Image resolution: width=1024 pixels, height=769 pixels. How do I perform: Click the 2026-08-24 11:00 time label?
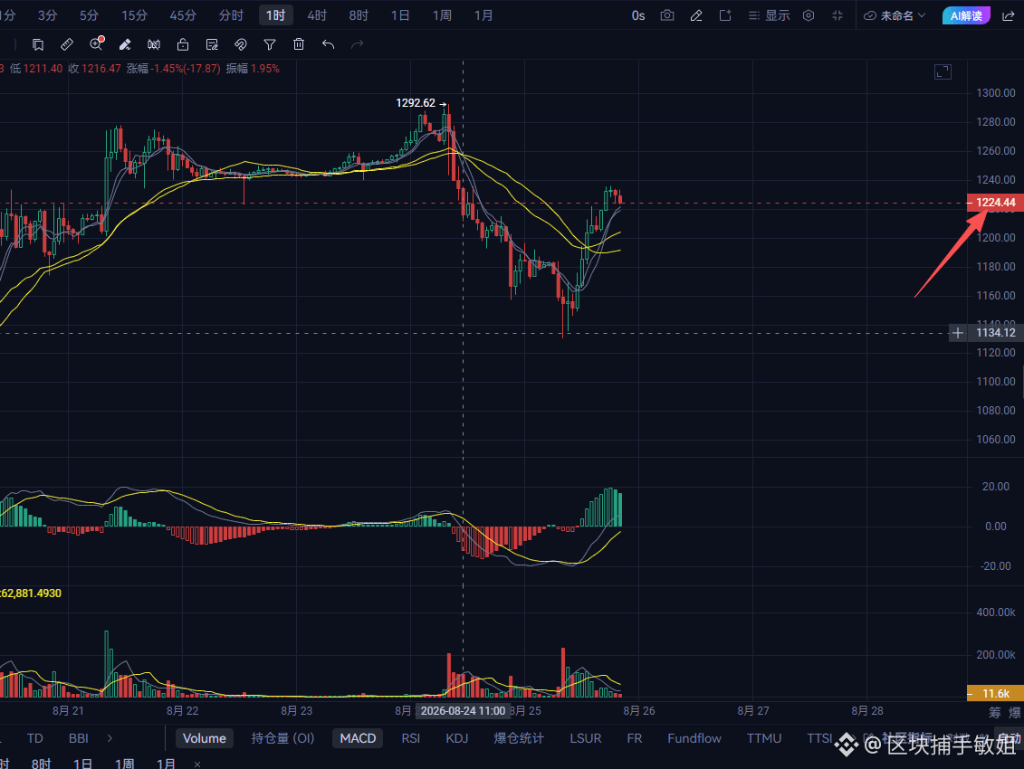pyautogui.click(x=463, y=711)
